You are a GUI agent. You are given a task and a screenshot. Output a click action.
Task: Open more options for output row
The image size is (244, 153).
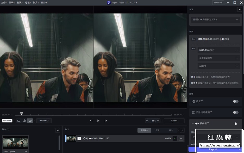[181, 138]
